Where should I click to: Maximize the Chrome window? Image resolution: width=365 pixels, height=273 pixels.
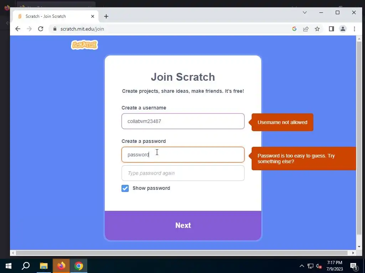click(x=338, y=12)
